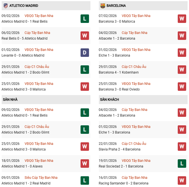The image size is (189, 187).
Task: Click the Barcelona club crest icon
Action: (103, 6)
